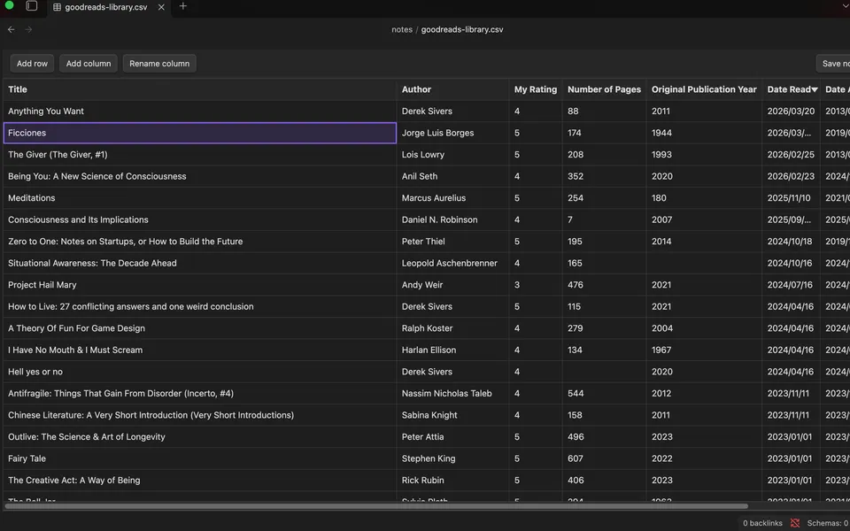Image resolution: width=850 pixels, height=531 pixels.
Task: Select Being You: A New Science cell
Action: 200,176
